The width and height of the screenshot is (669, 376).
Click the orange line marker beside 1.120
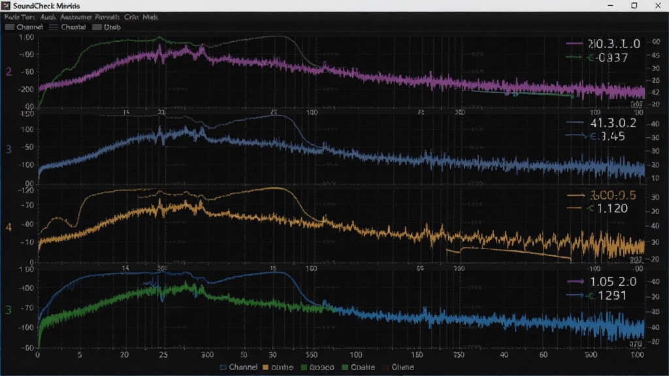point(574,208)
